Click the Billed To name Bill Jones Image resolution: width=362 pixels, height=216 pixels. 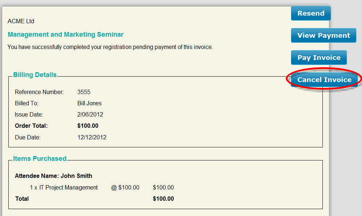click(89, 103)
